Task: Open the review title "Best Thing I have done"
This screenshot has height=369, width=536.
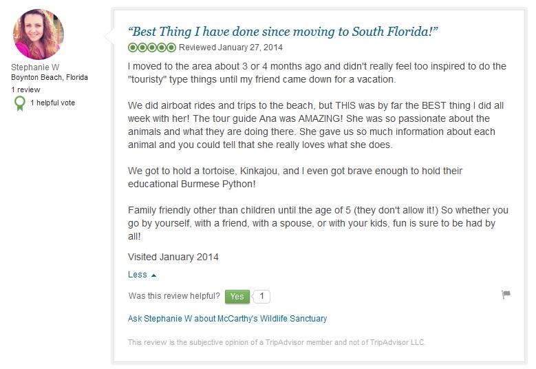Action: pyautogui.click(x=283, y=32)
